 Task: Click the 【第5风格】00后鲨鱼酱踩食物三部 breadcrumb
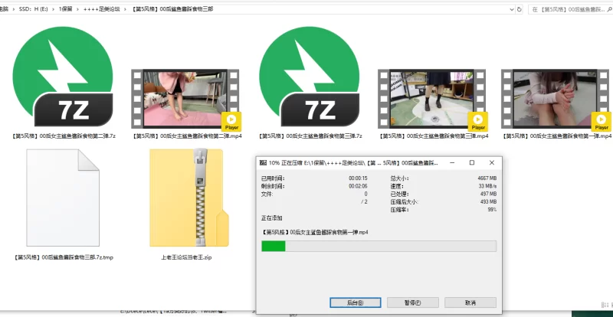point(172,9)
